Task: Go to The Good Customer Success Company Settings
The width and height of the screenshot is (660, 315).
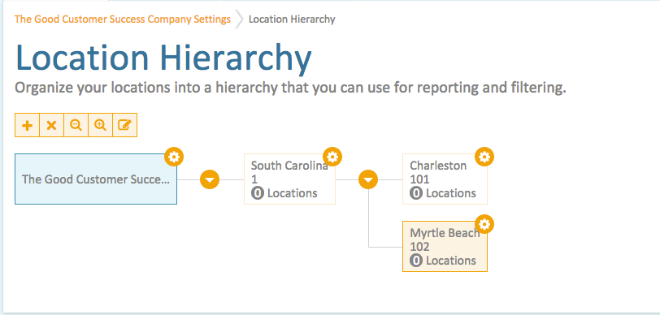Action: (123, 19)
